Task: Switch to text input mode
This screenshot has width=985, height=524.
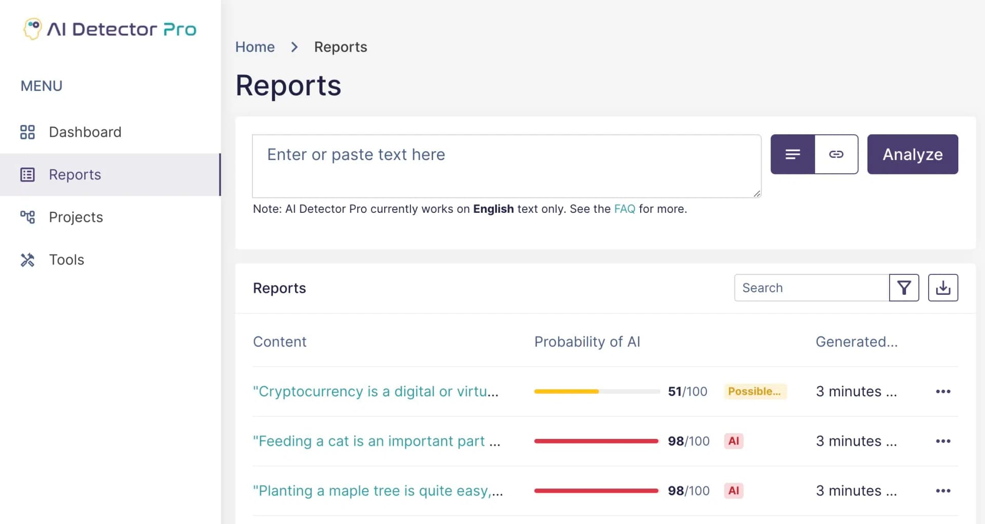Action: click(793, 154)
